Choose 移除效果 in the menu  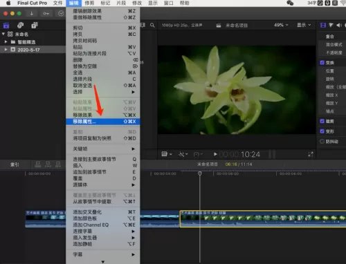pos(103,115)
